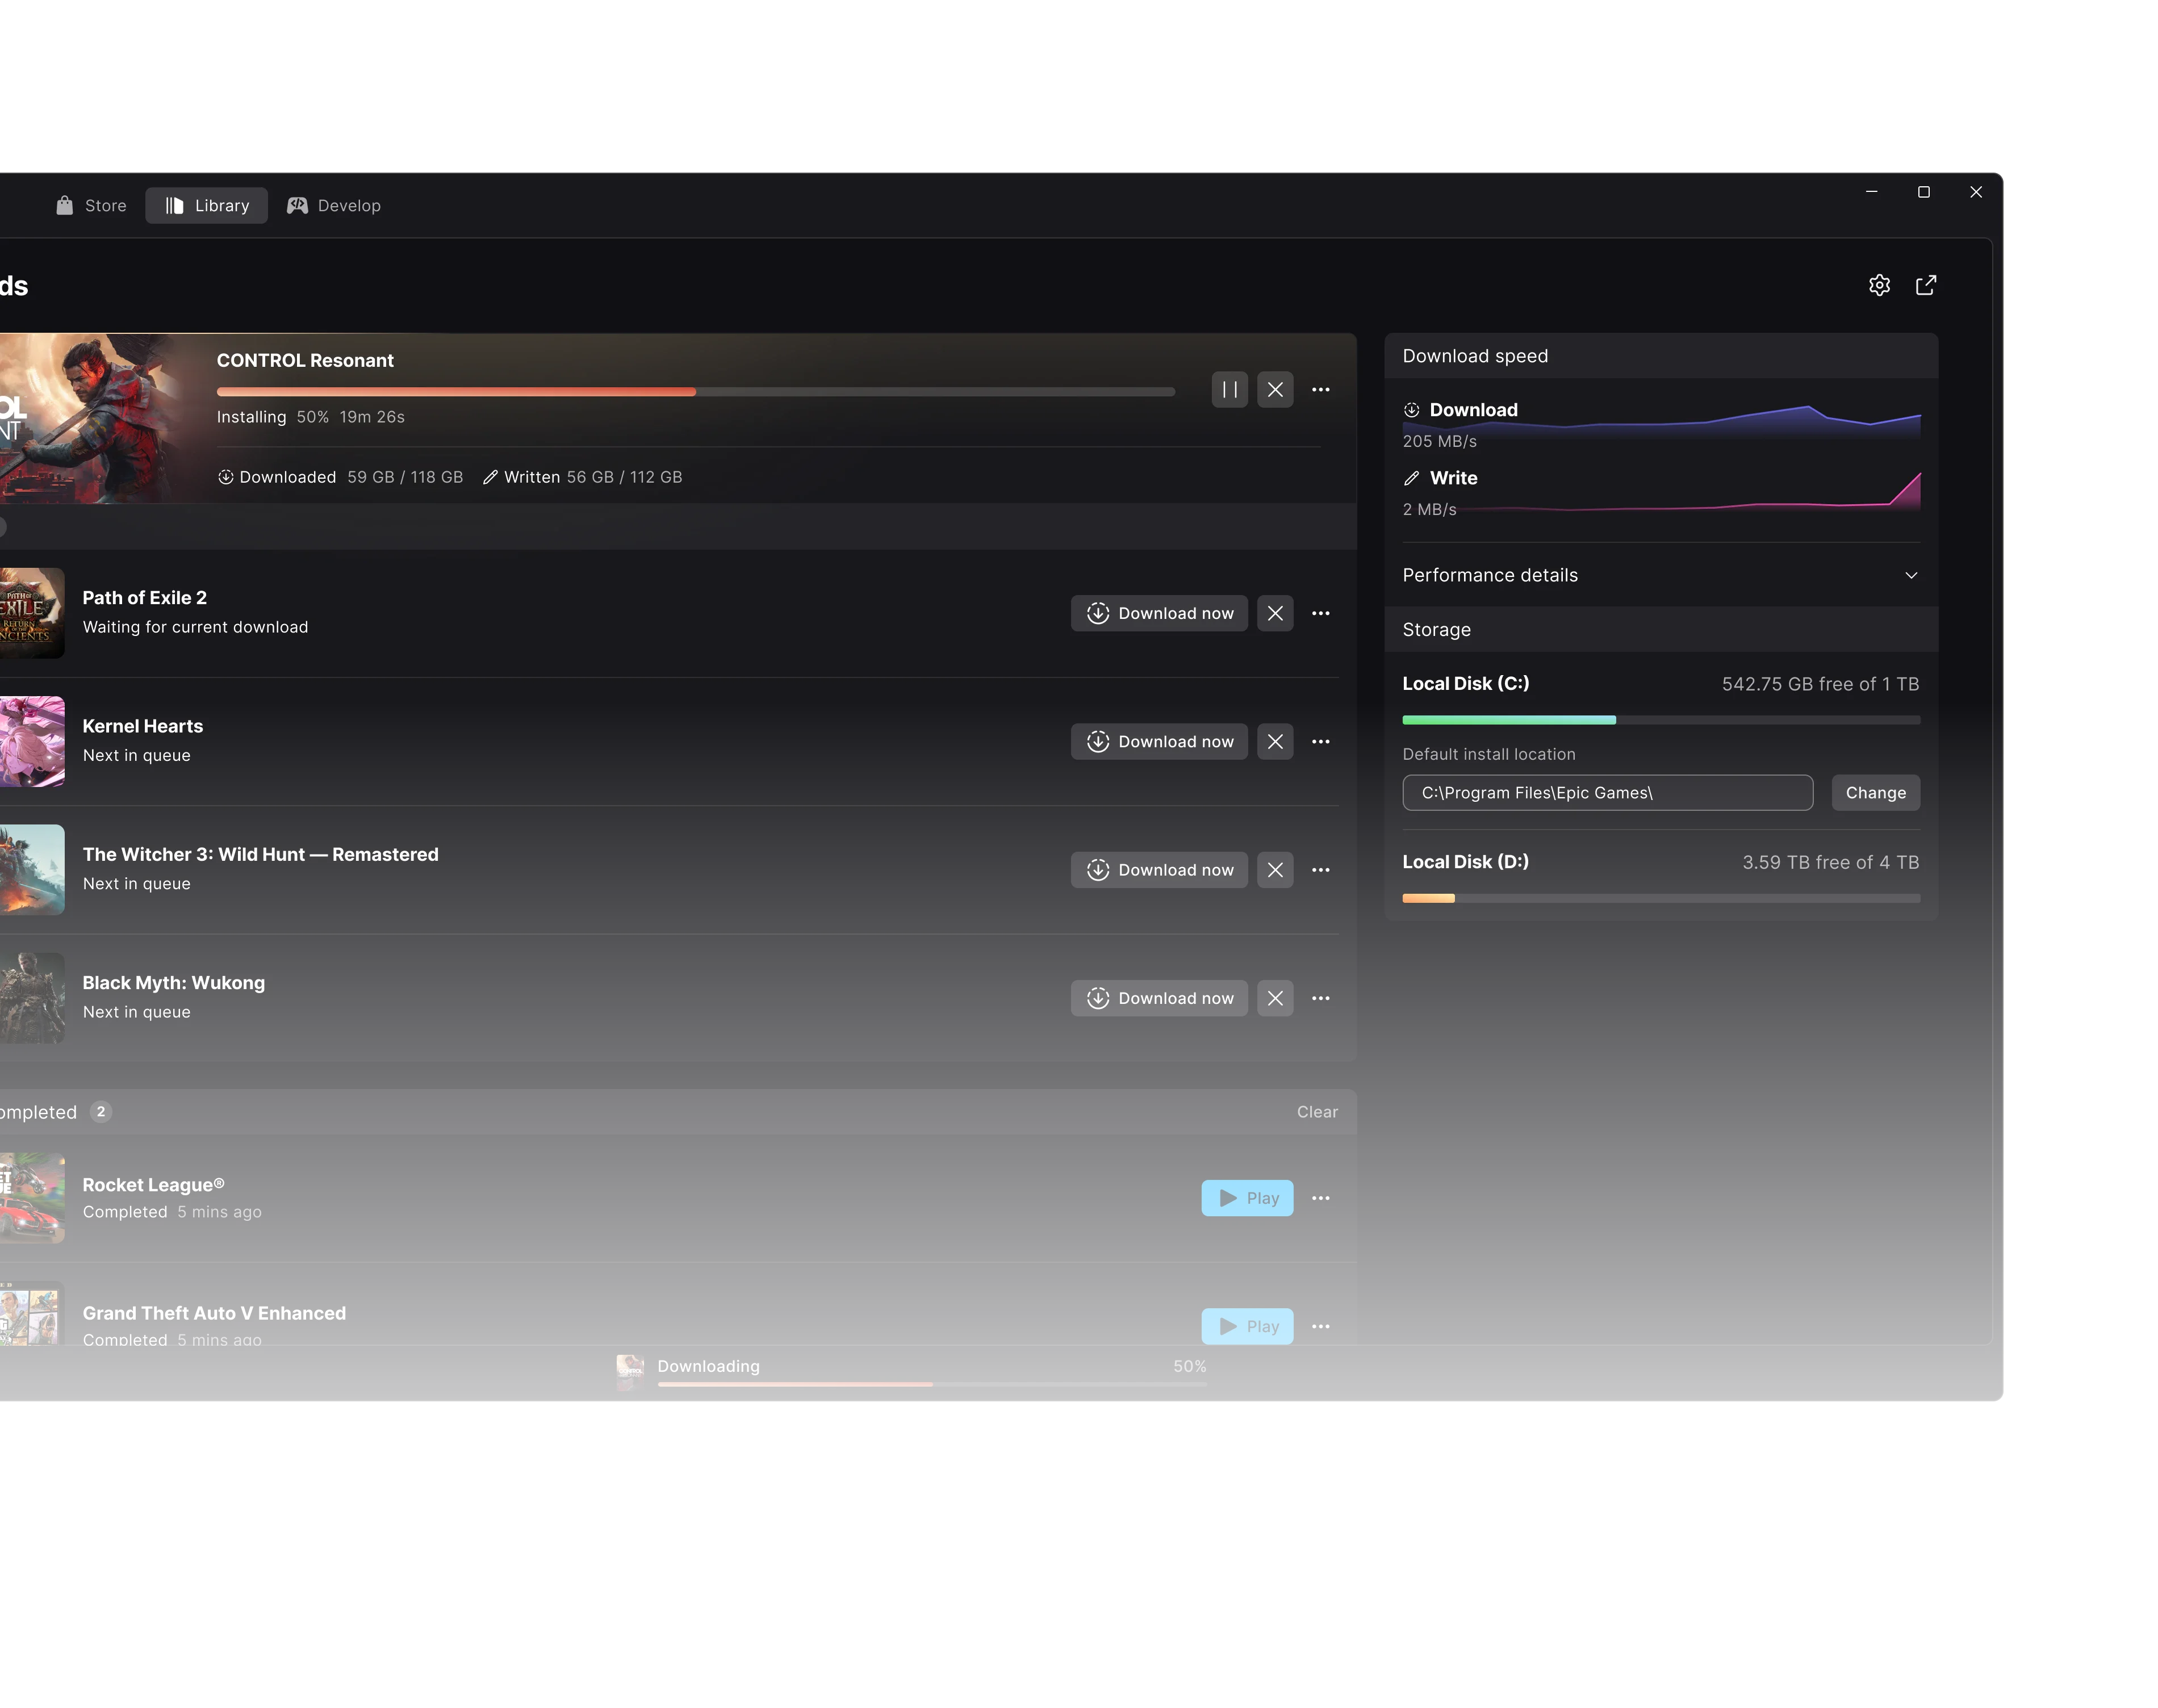Viewport: 2158px width, 1708px height.
Task: Open more options for The Witcher 3
Action: [x=1320, y=870]
